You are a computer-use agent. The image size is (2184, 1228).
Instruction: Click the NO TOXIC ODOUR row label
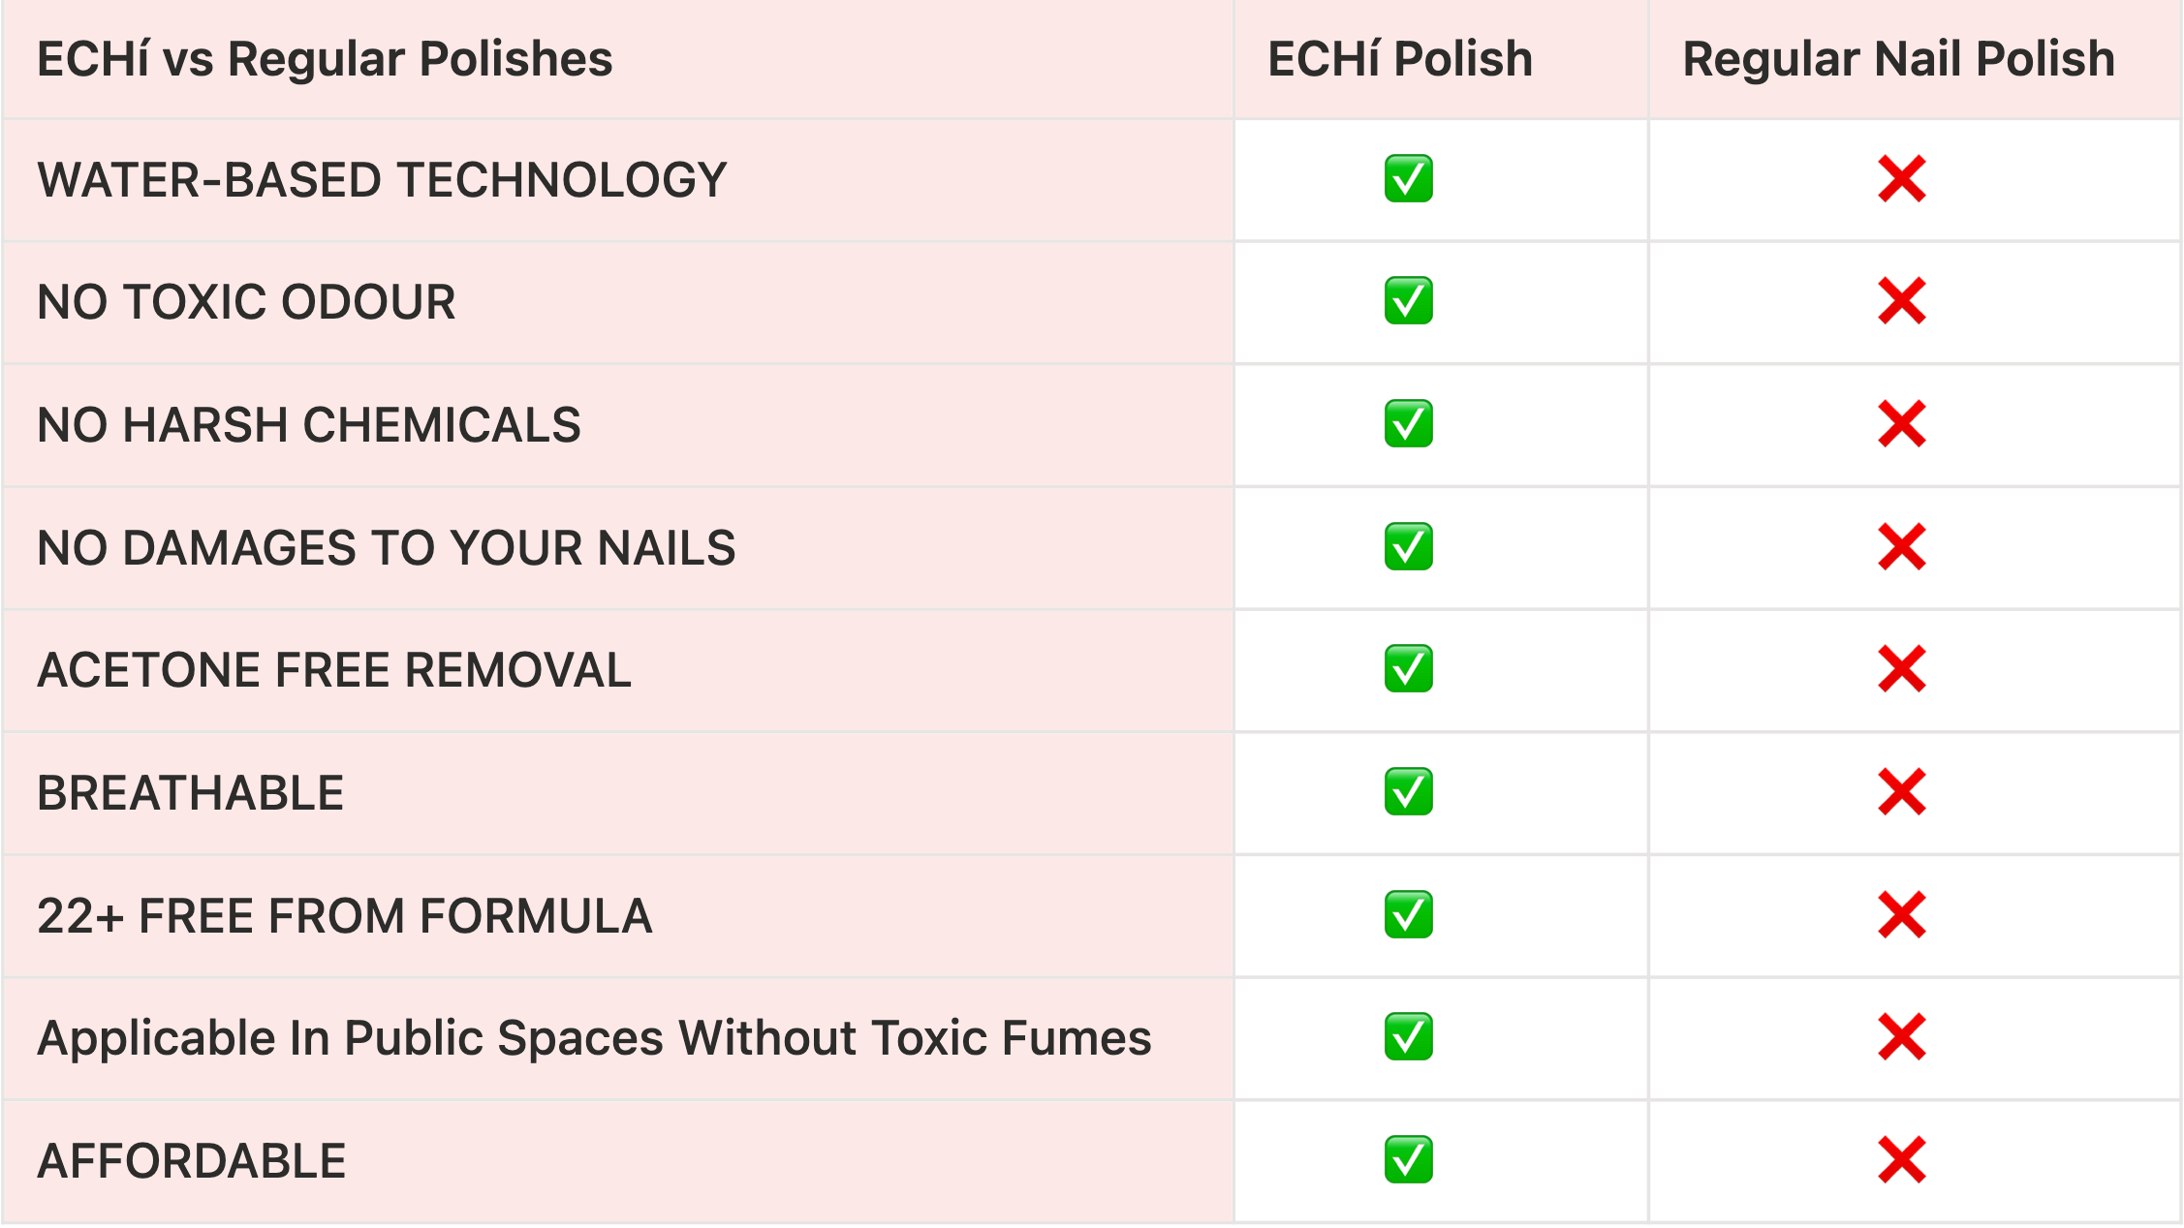point(246,302)
